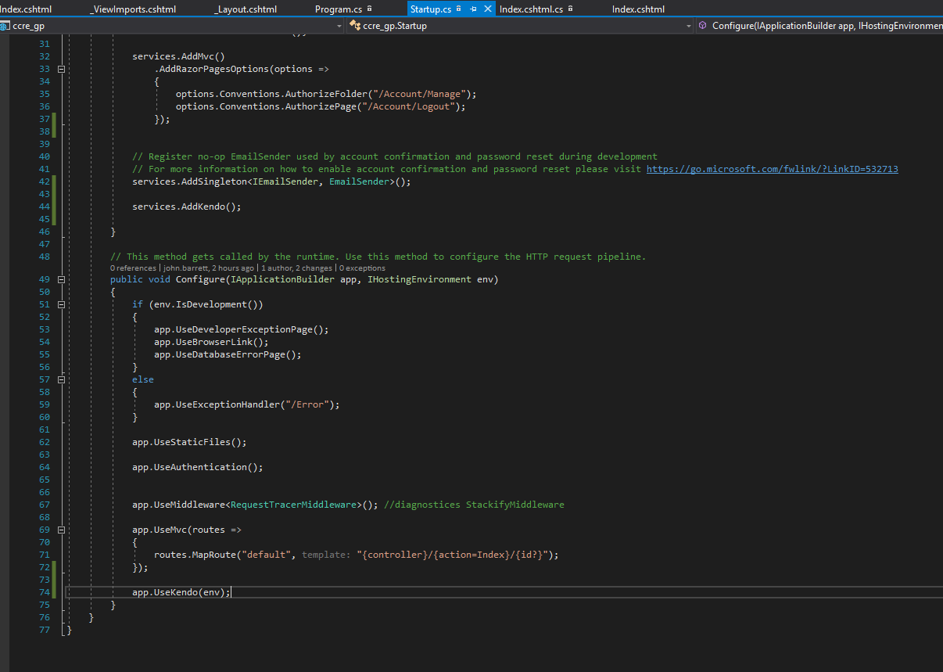Switch to the Program.cs tab
Image resolution: width=943 pixels, height=672 pixels.
[338, 9]
